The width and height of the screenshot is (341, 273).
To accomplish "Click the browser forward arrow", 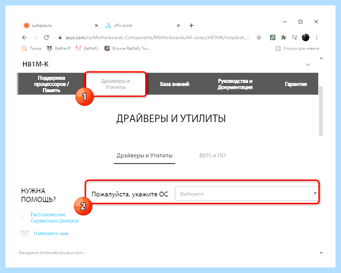I will (x=35, y=37).
